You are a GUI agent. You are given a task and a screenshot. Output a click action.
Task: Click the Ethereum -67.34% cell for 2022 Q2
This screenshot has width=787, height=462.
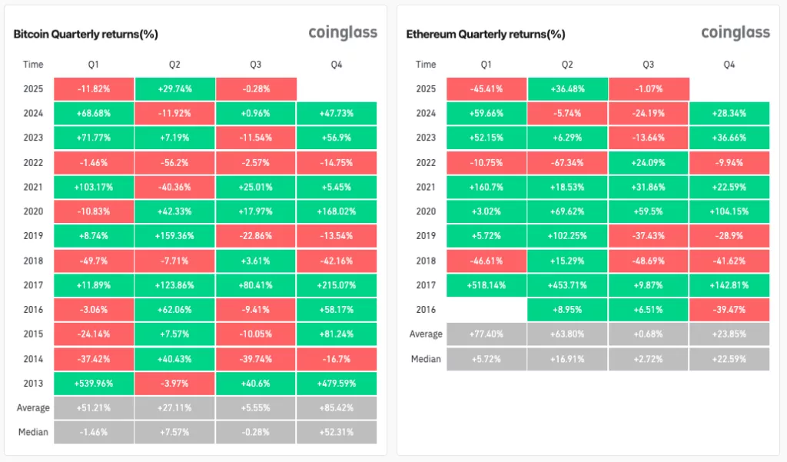[x=567, y=162]
